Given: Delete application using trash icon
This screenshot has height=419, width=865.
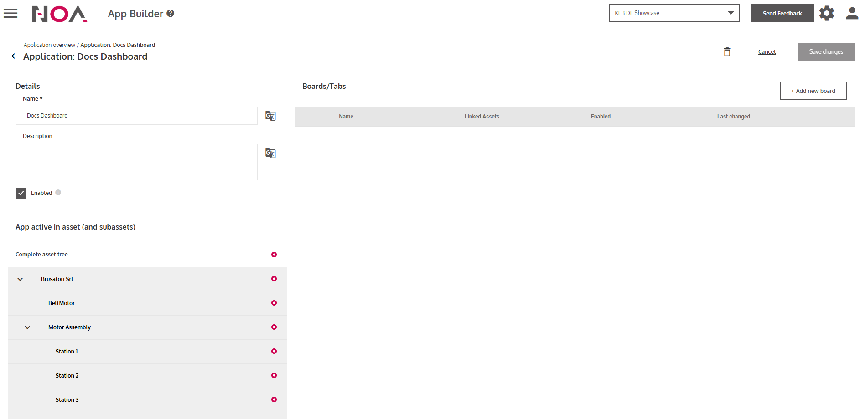Looking at the screenshot, I should click(727, 52).
